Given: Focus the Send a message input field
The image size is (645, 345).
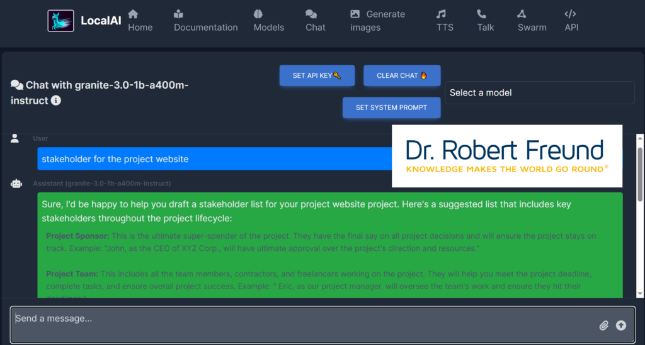Looking at the screenshot, I should click(x=322, y=324).
